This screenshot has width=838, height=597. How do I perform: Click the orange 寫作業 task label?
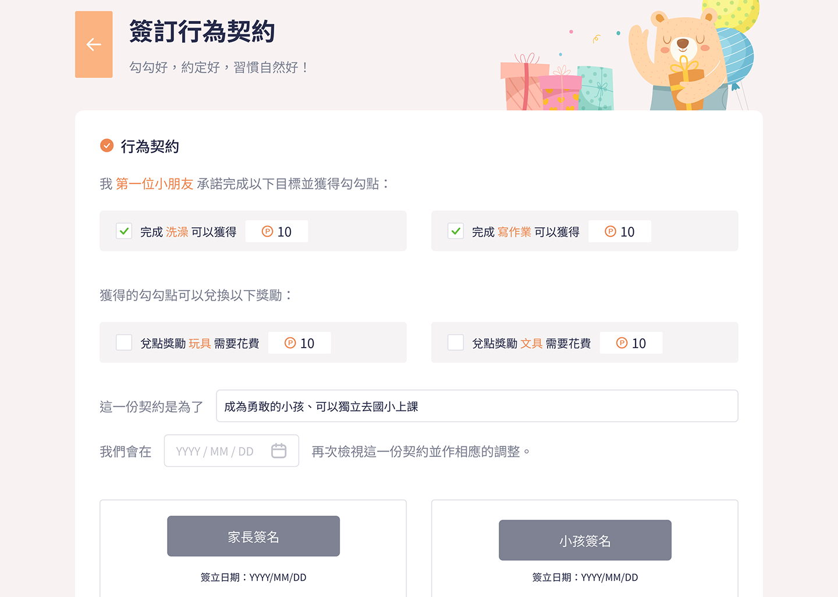pyautogui.click(x=514, y=232)
